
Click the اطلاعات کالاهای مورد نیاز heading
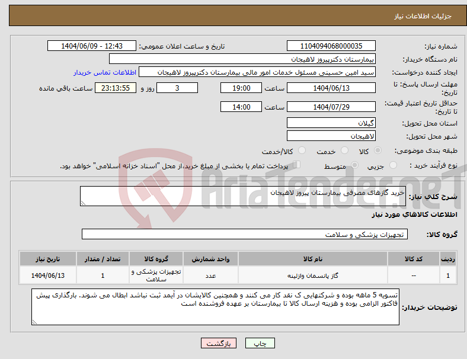[x=414, y=214]
